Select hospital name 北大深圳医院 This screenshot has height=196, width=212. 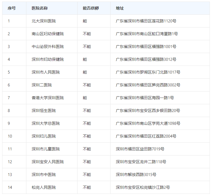[x=44, y=21]
